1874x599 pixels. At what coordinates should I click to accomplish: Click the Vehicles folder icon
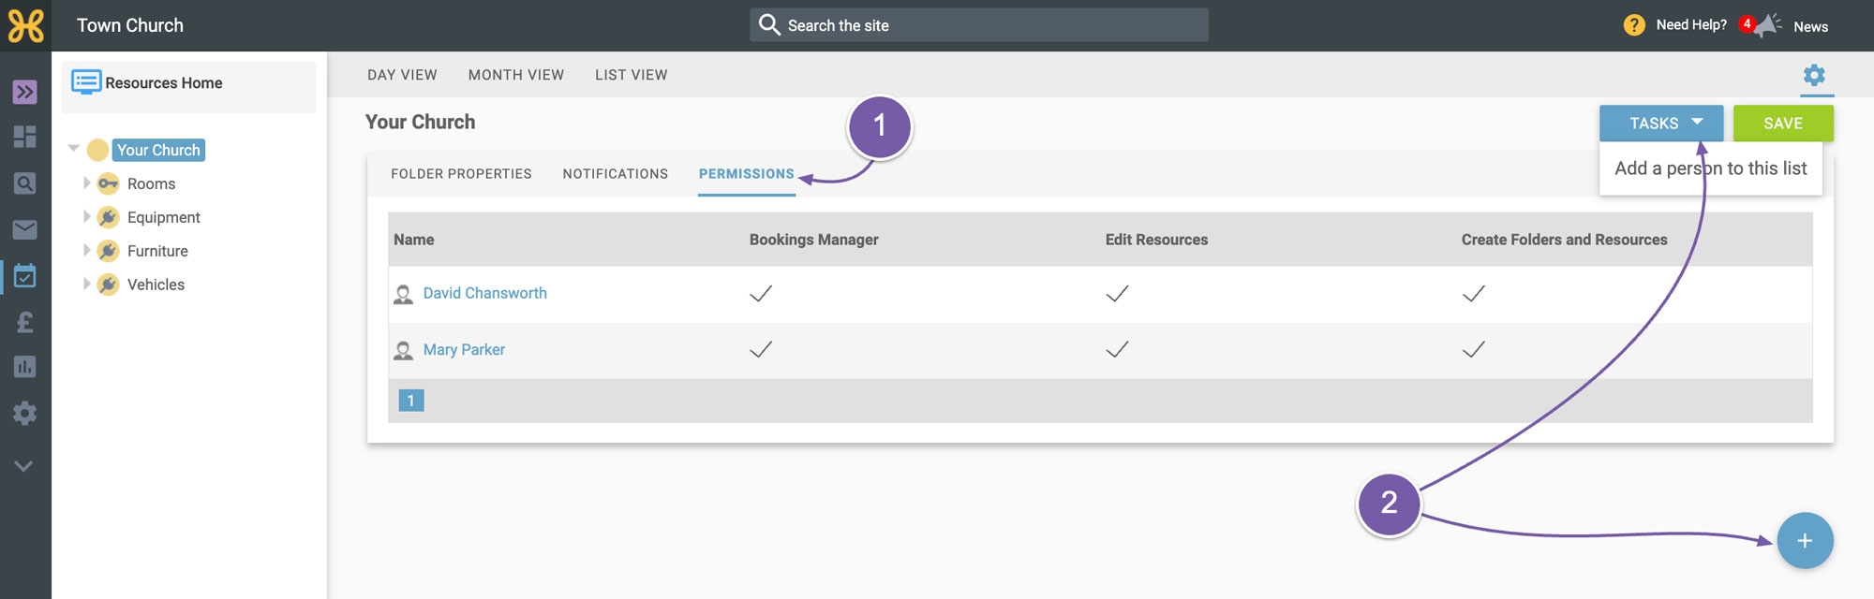[109, 285]
